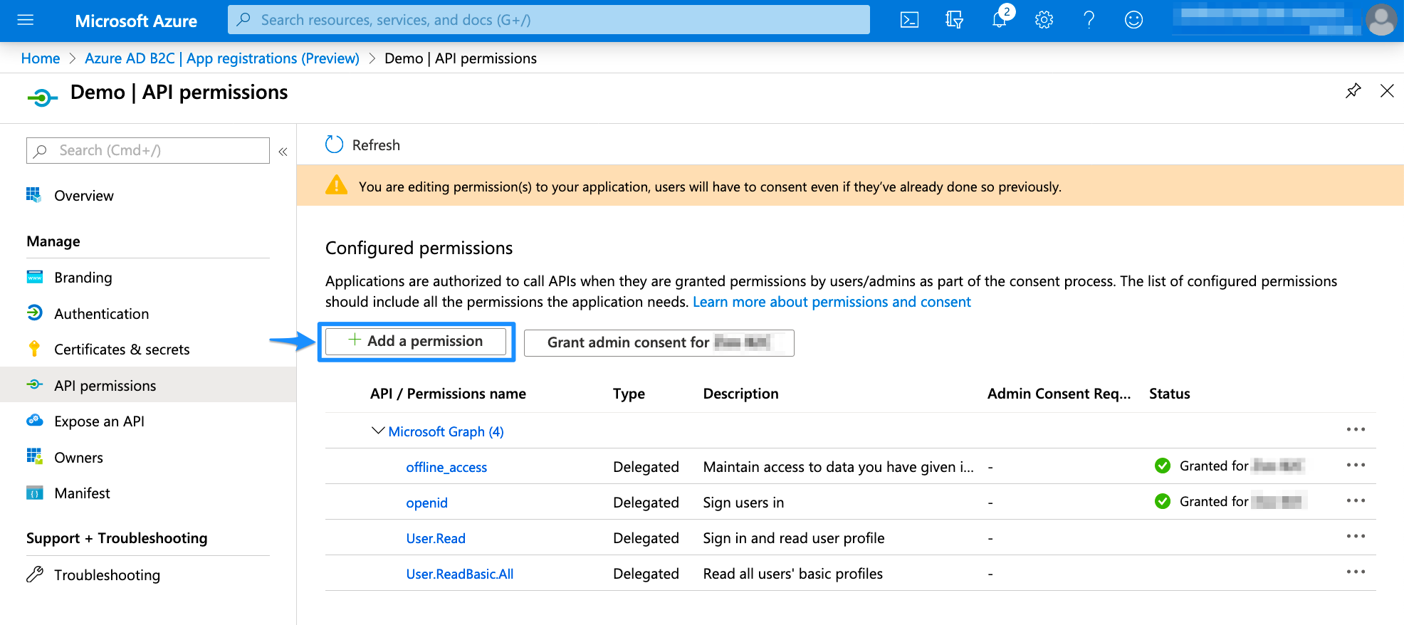The width and height of the screenshot is (1404, 625).
Task: Focus the global search resources box
Action: 548,20
